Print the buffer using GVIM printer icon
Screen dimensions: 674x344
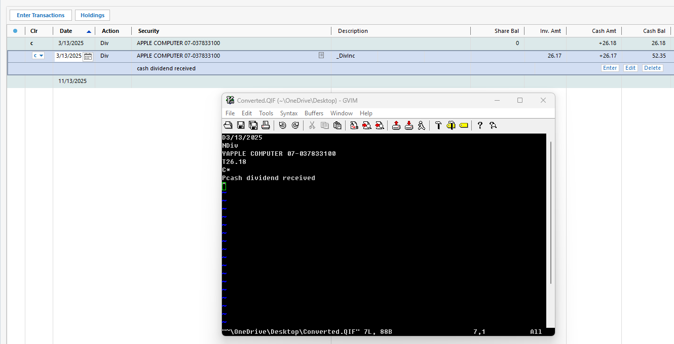pyautogui.click(x=265, y=125)
